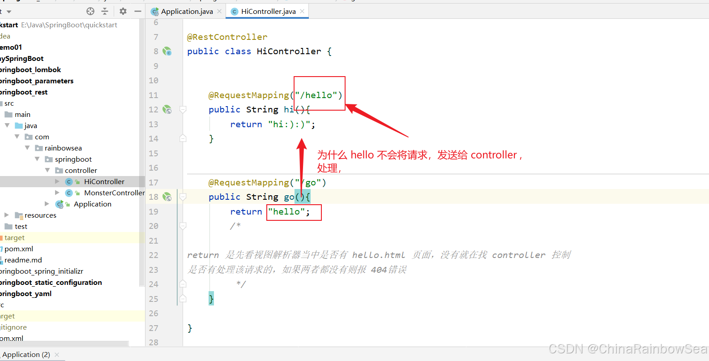Toggle code folding of the go() method on line 18
Viewport: 709px width, 361px height.
(x=183, y=197)
